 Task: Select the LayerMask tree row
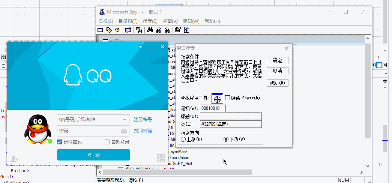[178, 151]
